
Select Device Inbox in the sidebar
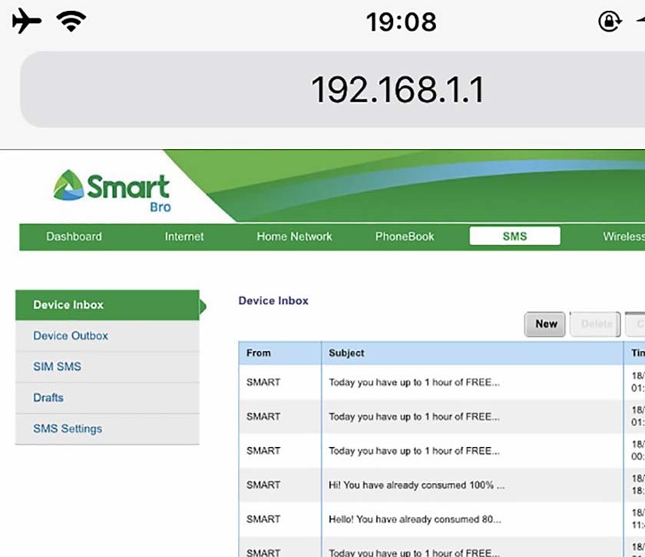point(107,305)
